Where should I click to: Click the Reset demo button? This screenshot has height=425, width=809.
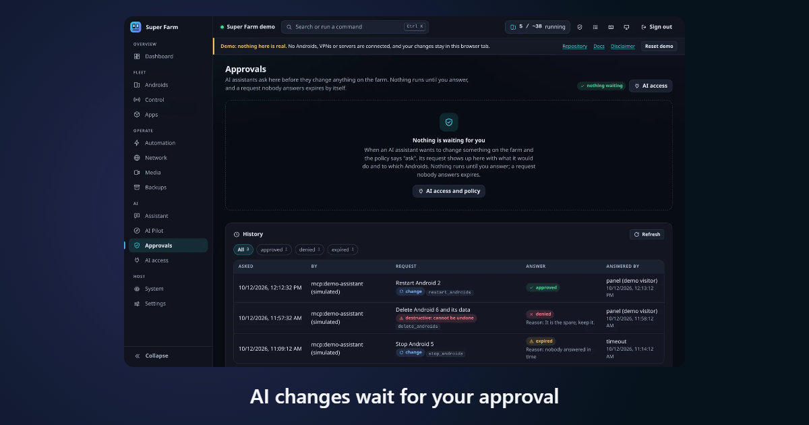(659, 47)
